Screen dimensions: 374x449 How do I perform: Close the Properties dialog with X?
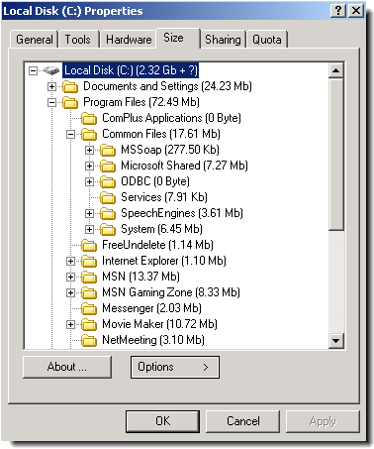point(356,11)
